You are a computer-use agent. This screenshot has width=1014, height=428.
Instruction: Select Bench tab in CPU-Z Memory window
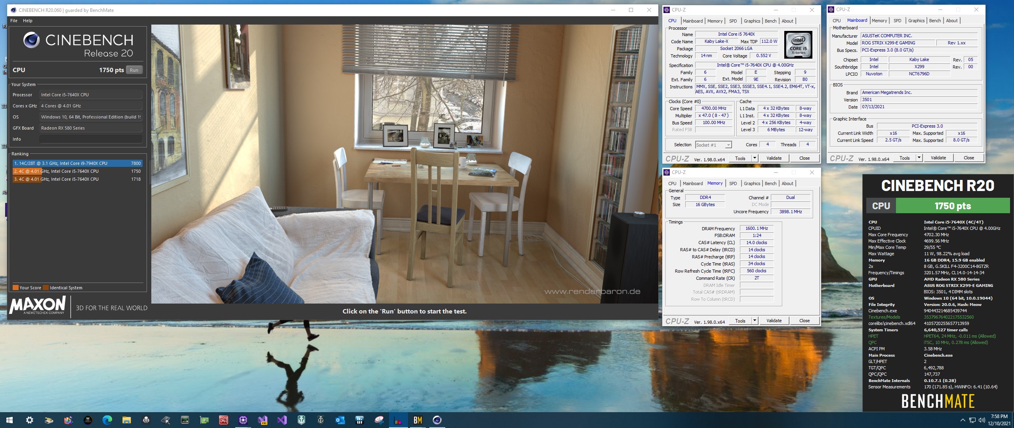click(770, 183)
